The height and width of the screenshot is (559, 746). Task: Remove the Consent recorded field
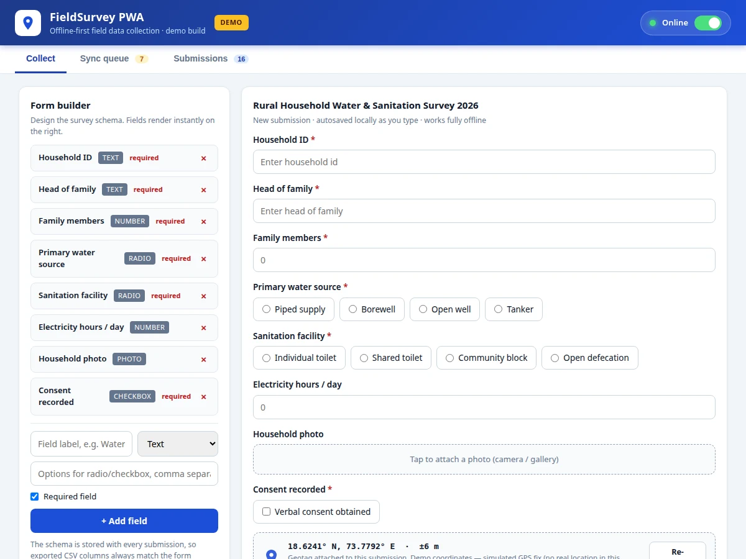pos(203,397)
